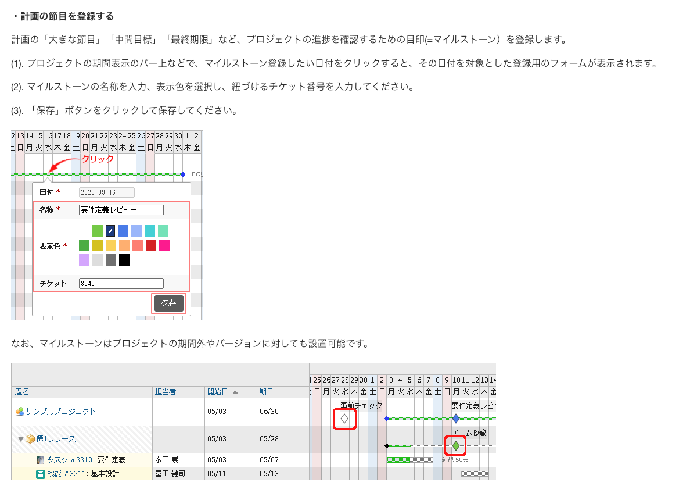Click the サンプルプロジェクト project icon
Image resolution: width=690 pixels, height=493 pixels.
(20, 412)
